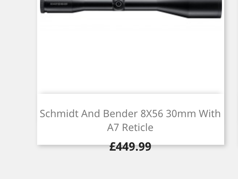The height and width of the screenshot is (179, 238).
Task: Click the word 'Schmidt' in the title
Action: [x=59, y=114]
